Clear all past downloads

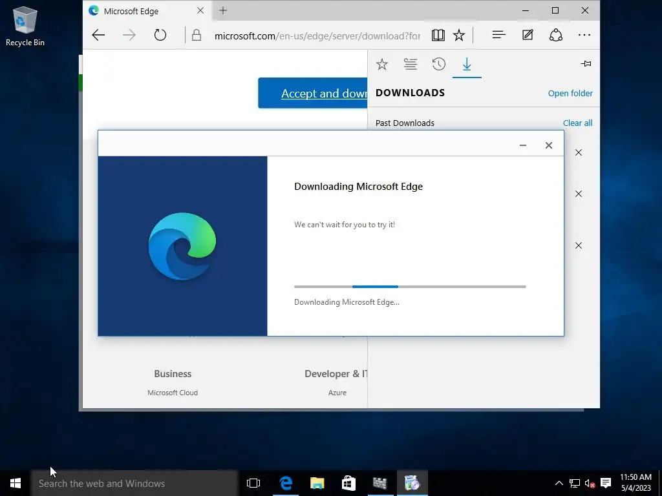click(577, 123)
